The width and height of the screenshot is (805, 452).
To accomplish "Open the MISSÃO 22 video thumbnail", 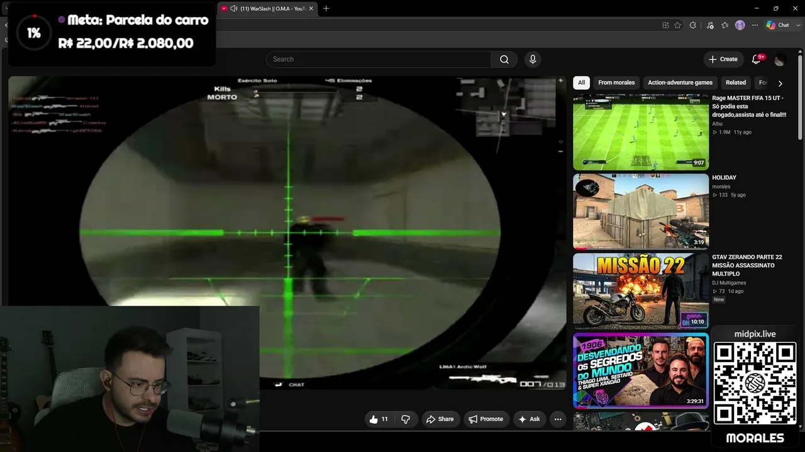I will 641,291.
